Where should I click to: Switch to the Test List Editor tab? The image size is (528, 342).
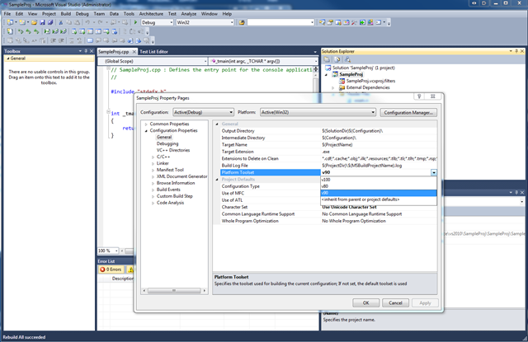tap(153, 51)
